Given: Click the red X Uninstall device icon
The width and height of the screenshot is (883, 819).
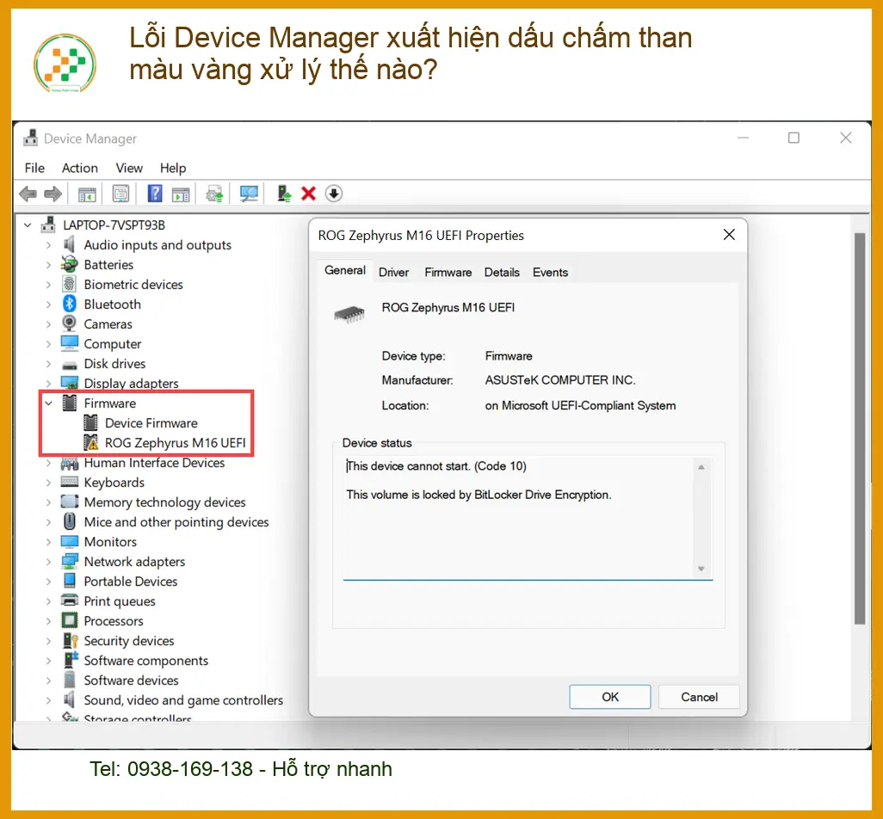Looking at the screenshot, I should tap(309, 194).
